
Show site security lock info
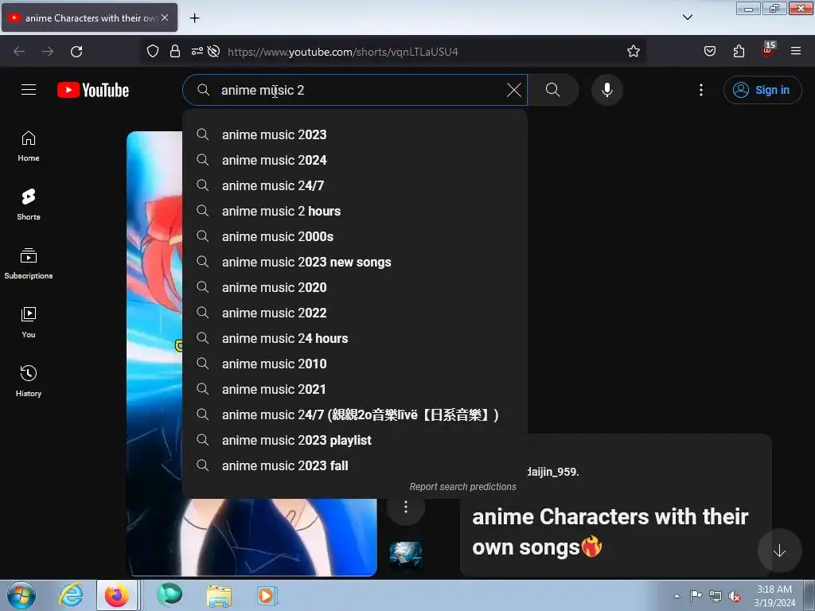[175, 52]
